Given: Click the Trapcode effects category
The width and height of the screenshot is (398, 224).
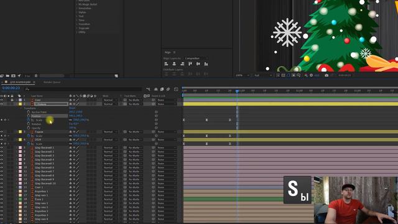Looking at the screenshot, I should point(83,28).
